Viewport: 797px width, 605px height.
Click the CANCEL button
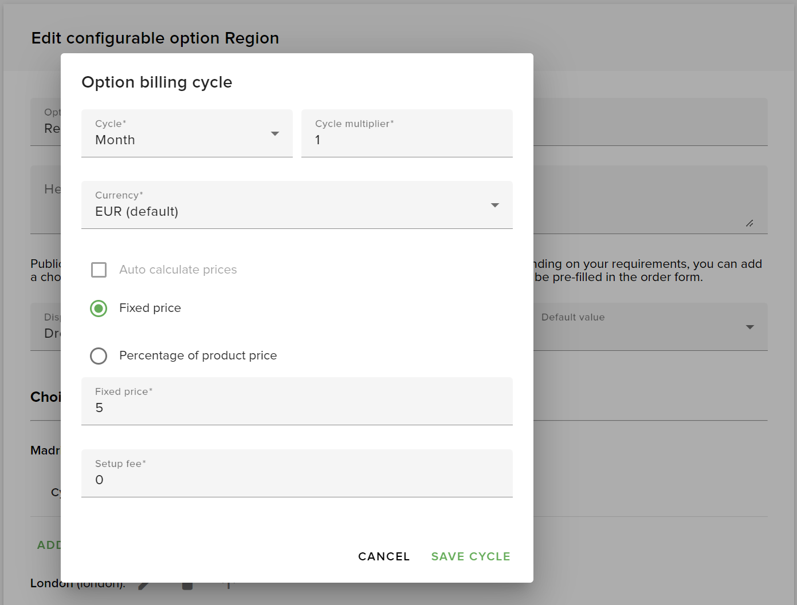[383, 556]
